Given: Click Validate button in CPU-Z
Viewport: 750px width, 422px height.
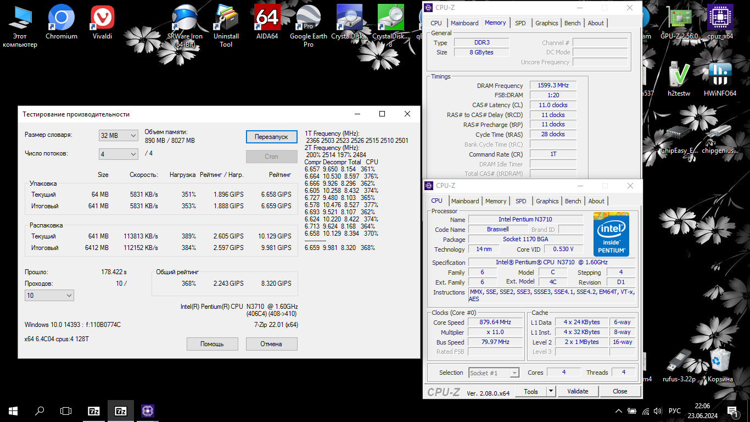Looking at the screenshot, I should [x=578, y=391].
